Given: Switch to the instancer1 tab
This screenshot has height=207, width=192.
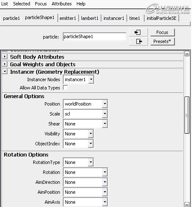Looking at the screenshot, I should 114,18.
